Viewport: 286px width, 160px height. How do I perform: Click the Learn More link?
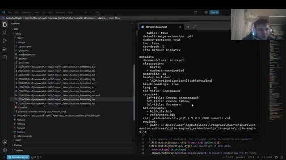(114, 18)
